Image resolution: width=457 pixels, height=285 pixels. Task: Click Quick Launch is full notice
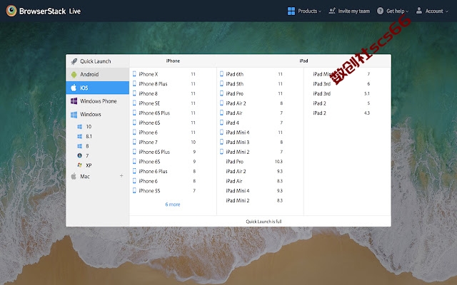[263, 222]
